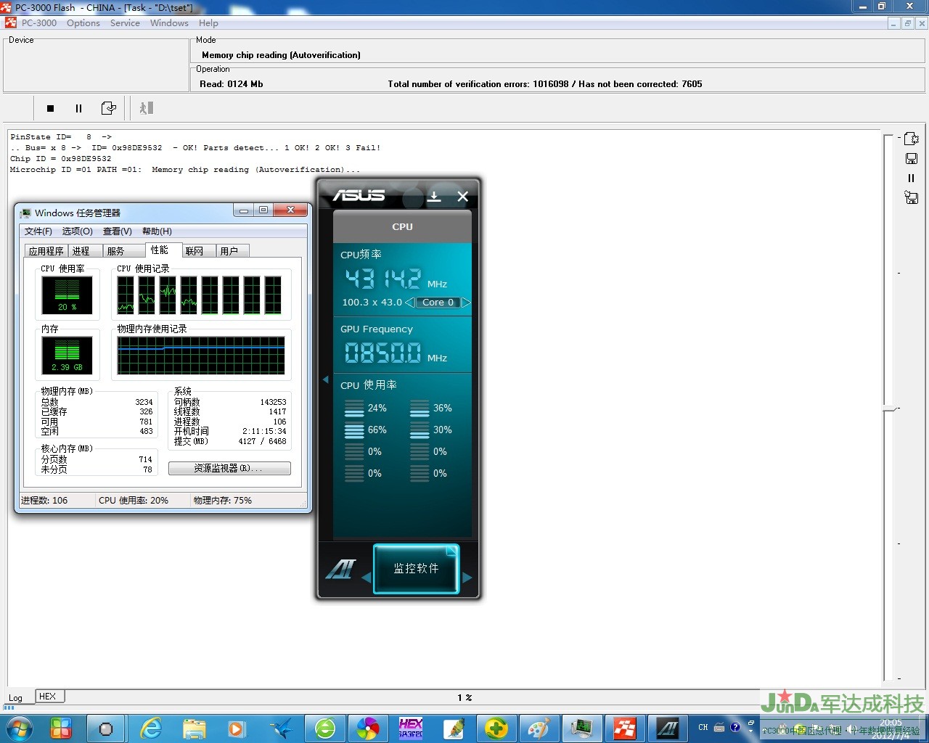
Task: Stop the reading task in PC-3000 toolbar
Action: pos(50,108)
